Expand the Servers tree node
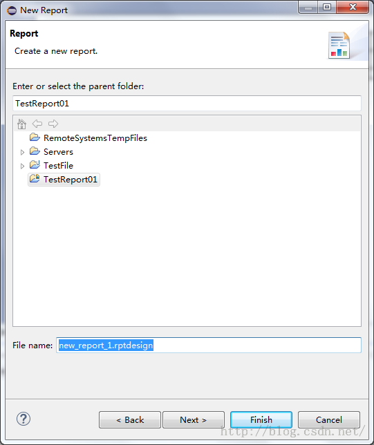Viewport: 374px width, 445px height. [x=22, y=153]
